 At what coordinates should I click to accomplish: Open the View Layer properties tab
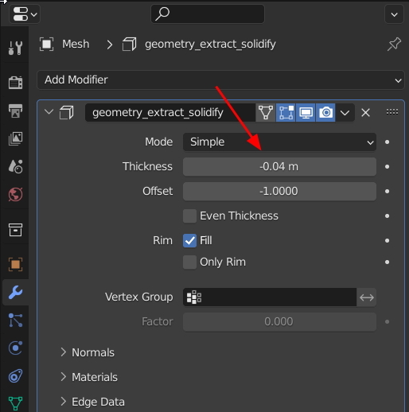[x=15, y=138]
